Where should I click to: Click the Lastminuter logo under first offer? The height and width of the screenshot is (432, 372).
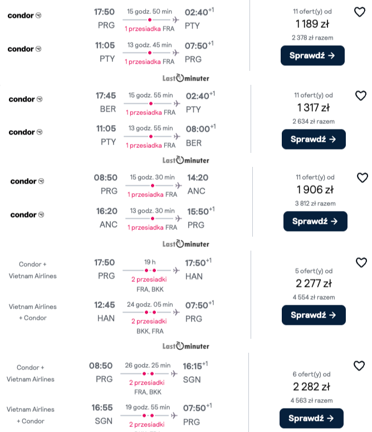click(x=186, y=78)
